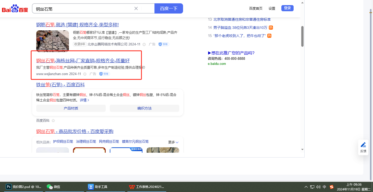Click the 登录 login button
Viewport: 373px width, 192px height.
point(287,8)
